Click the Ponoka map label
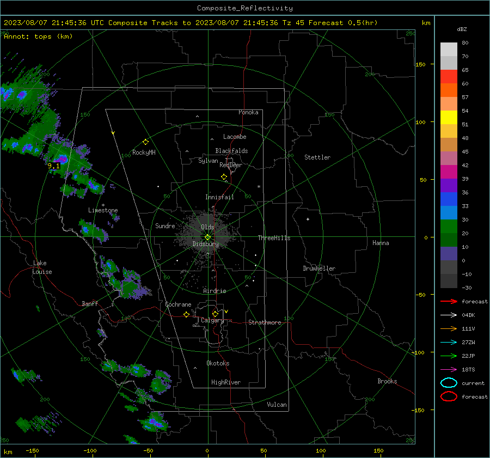This screenshot has height=458, width=490. coord(248,112)
